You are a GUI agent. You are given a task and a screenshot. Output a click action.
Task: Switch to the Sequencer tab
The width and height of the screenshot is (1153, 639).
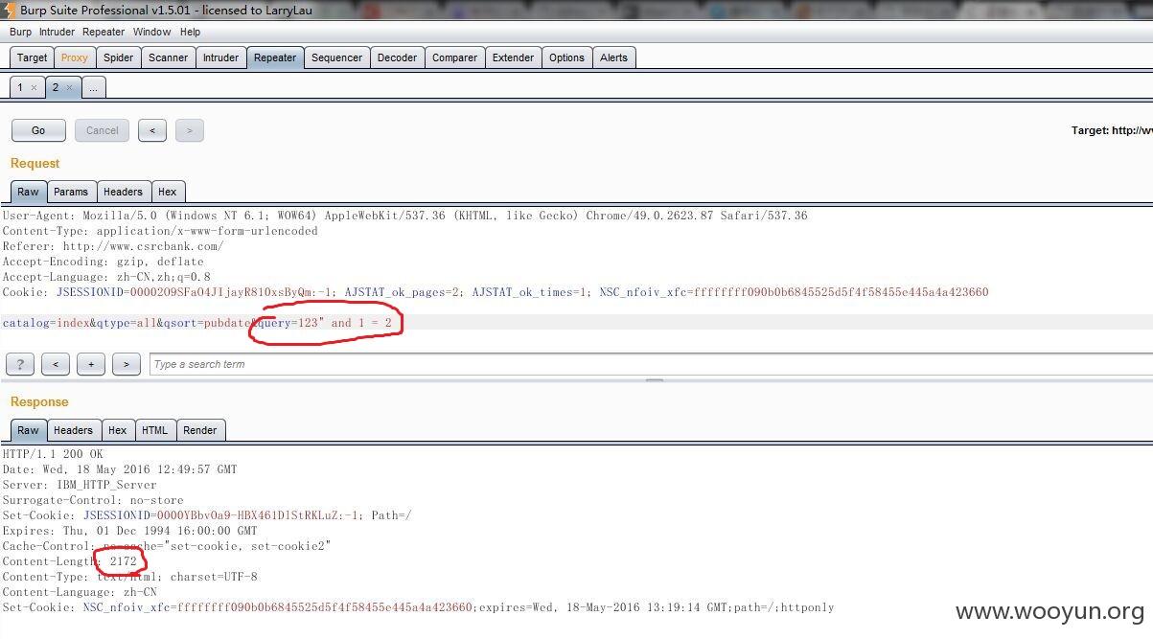tap(337, 57)
